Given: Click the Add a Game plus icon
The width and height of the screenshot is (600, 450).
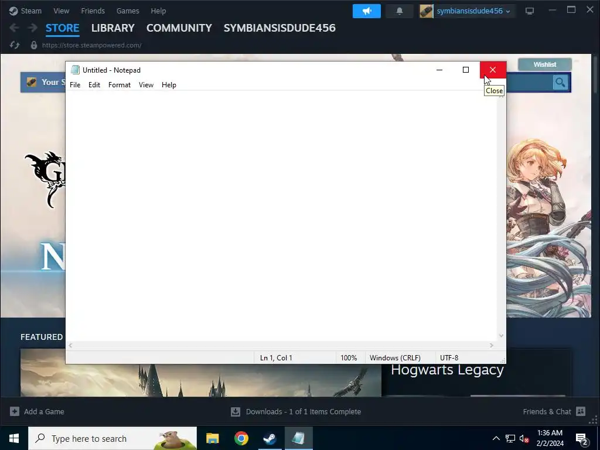Looking at the screenshot, I should [14, 411].
